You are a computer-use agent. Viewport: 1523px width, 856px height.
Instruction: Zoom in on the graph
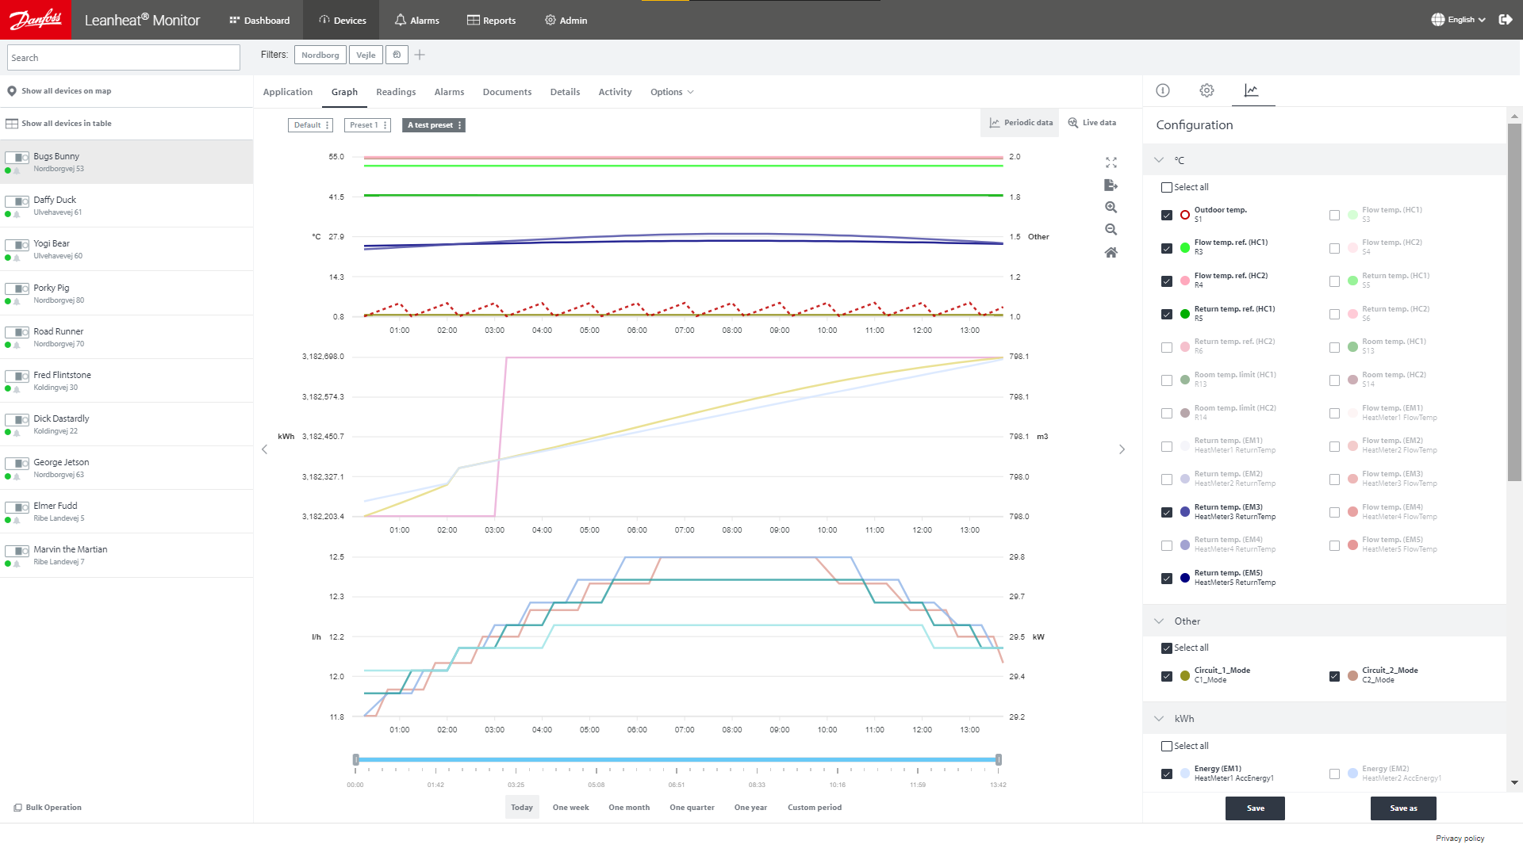1111,207
